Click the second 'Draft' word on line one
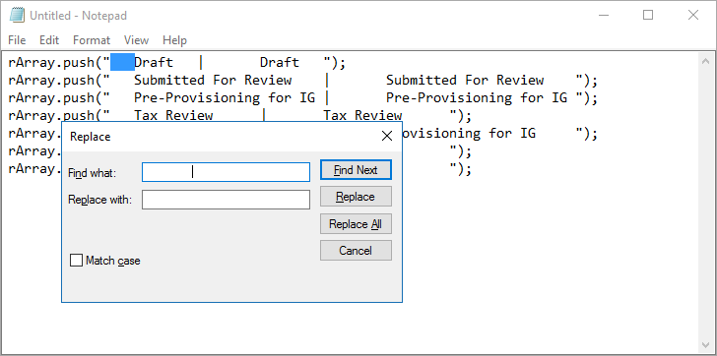 point(280,62)
